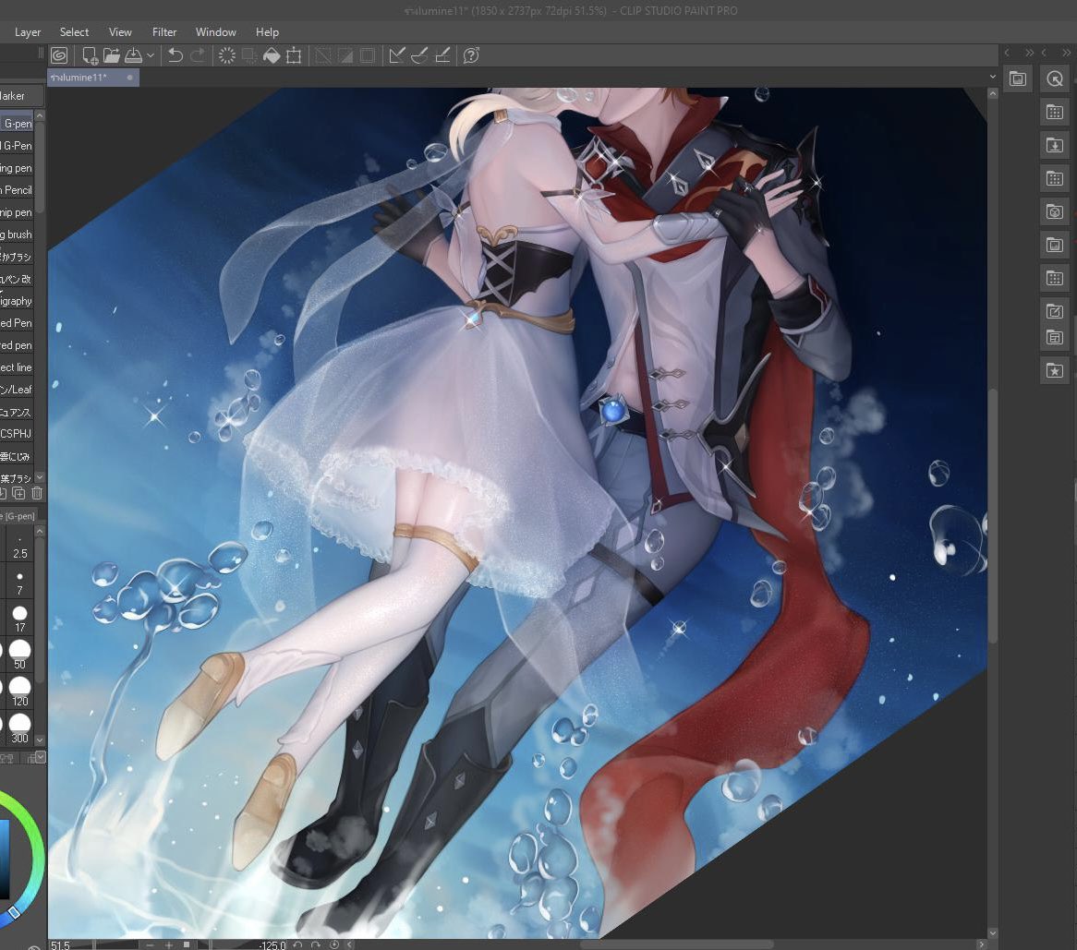1077x950 pixels.
Task: Open the Help menu
Action: click(267, 32)
